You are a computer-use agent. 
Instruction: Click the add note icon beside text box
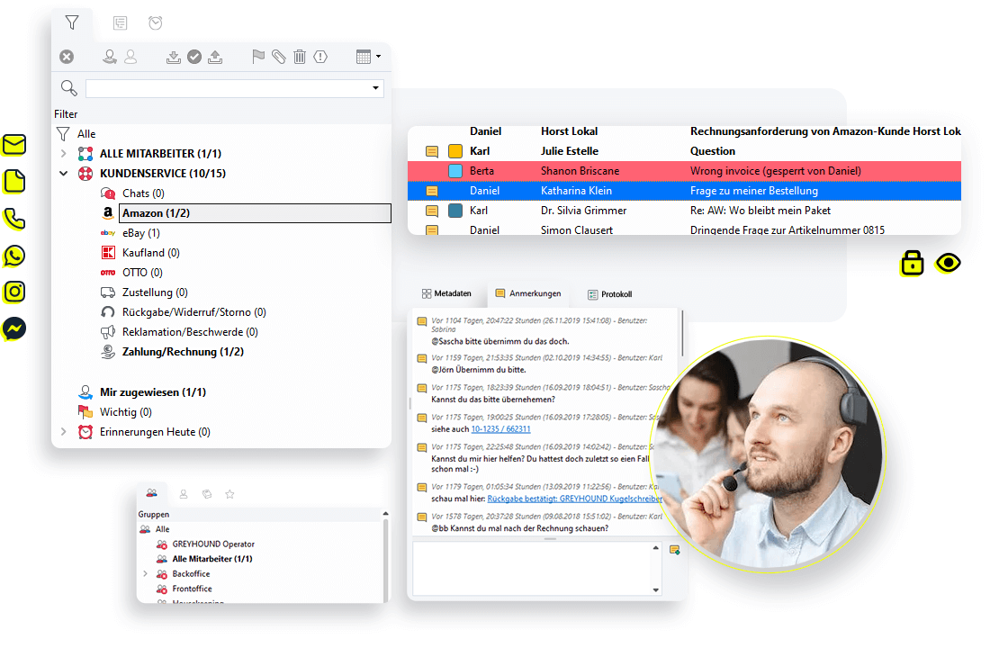tap(674, 550)
